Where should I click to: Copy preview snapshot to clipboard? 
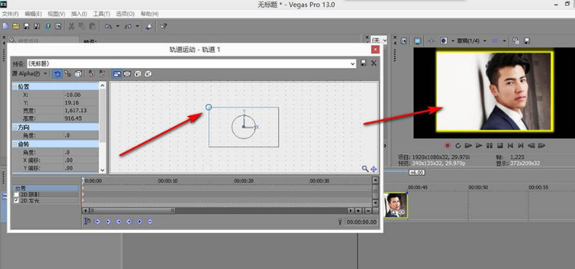pos(515,41)
